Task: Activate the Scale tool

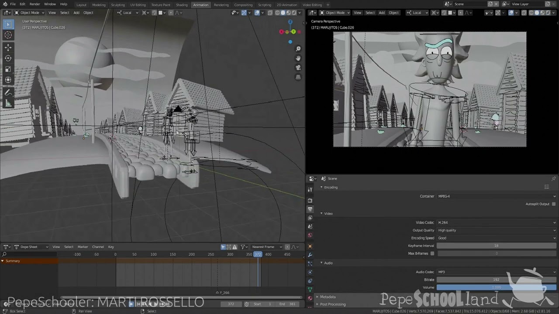Action: [8, 69]
